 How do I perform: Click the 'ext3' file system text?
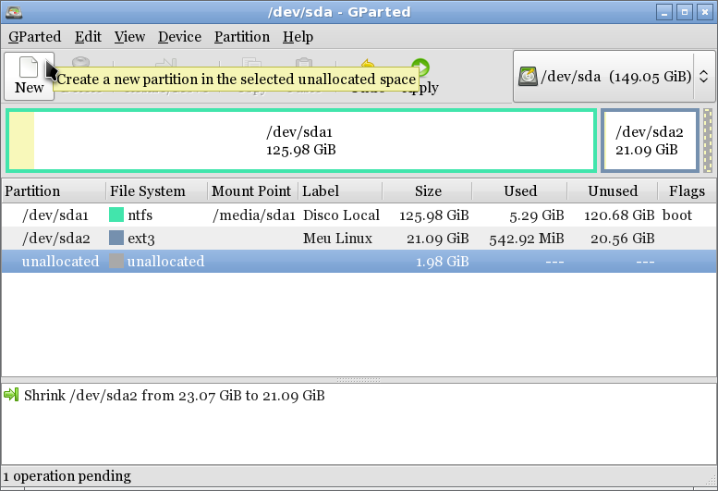pyautogui.click(x=141, y=239)
